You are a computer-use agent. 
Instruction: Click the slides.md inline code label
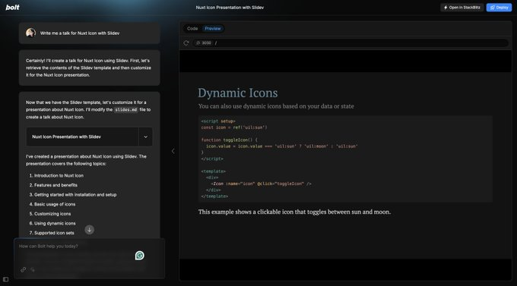126,109
